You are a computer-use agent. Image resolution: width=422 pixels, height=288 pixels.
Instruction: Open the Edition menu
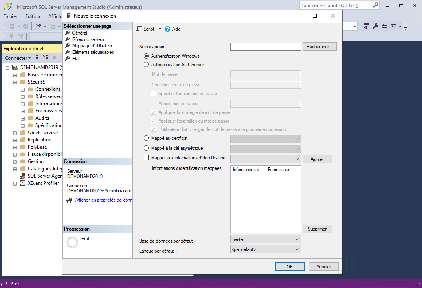tap(33, 16)
